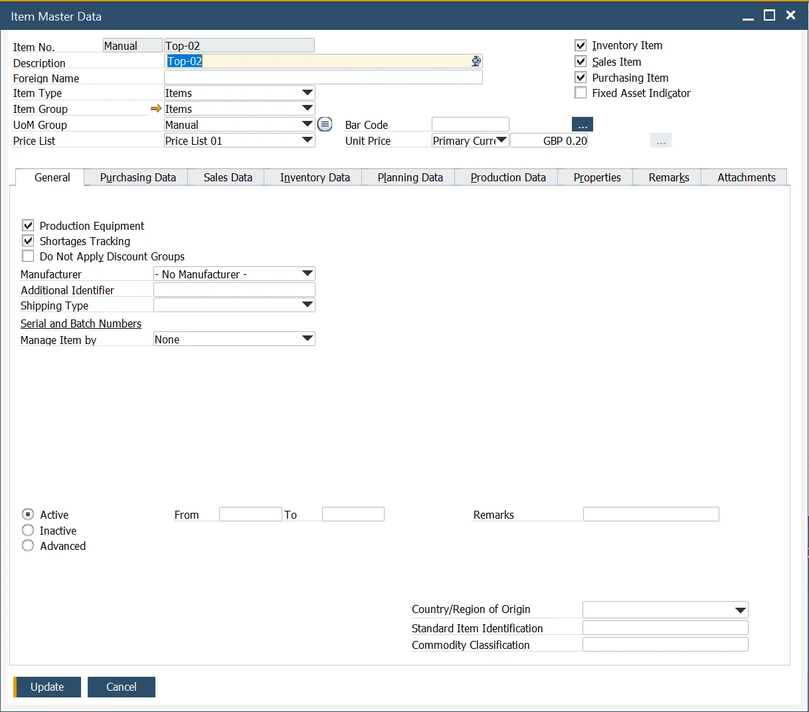Screen dimensions: 809x712
Task: Enable the Fixed Asset Indicator checkbox
Action: pos(581,93)
